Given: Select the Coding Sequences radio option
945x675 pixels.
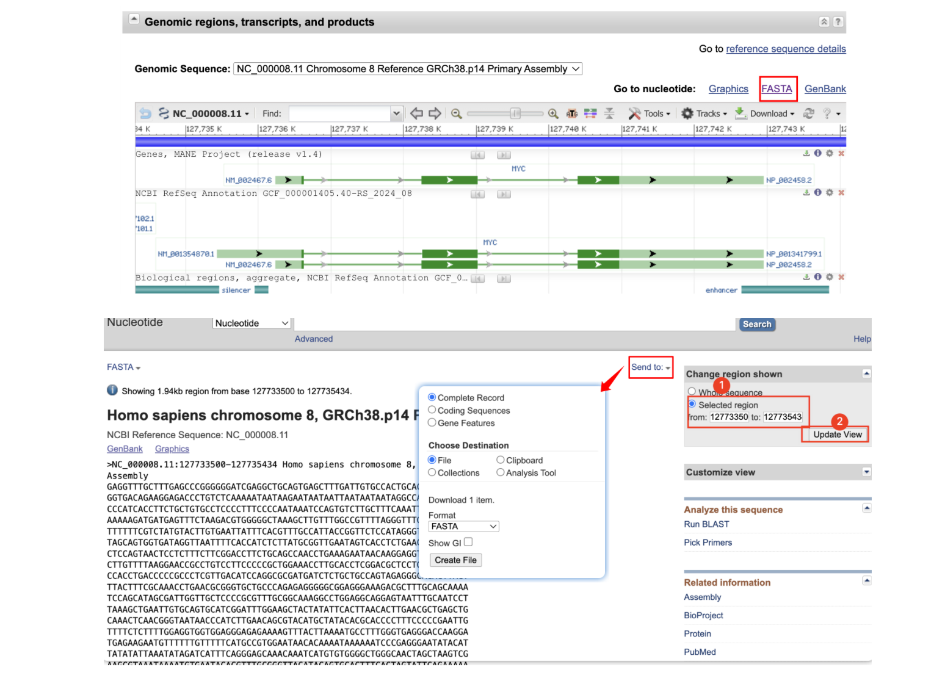Looking at the screenshot, I should point(432,410).
